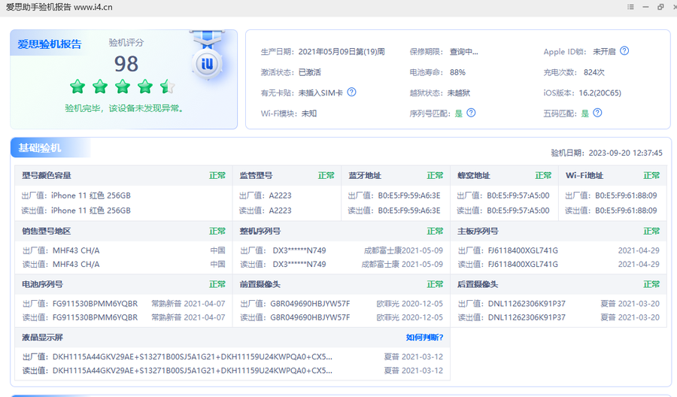
Task: Click help icon beside 未插入SIM卡
Action: (x=351, y=92)
